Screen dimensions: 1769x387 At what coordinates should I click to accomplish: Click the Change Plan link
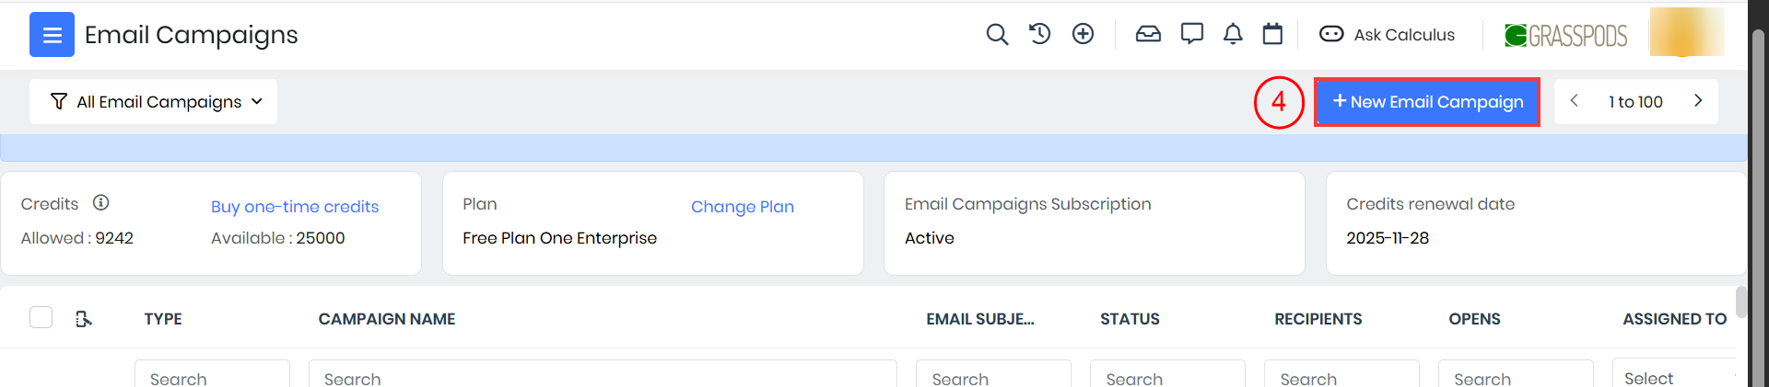point(743,207)
